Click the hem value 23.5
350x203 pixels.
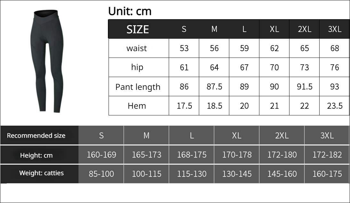pos(335,106)
